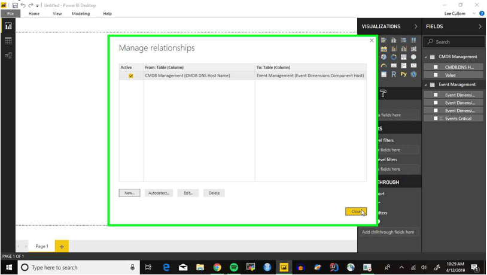Viewport: 487px width, 275px height.
Task: Click the Redo arrow in title bar
Action: 31,5
